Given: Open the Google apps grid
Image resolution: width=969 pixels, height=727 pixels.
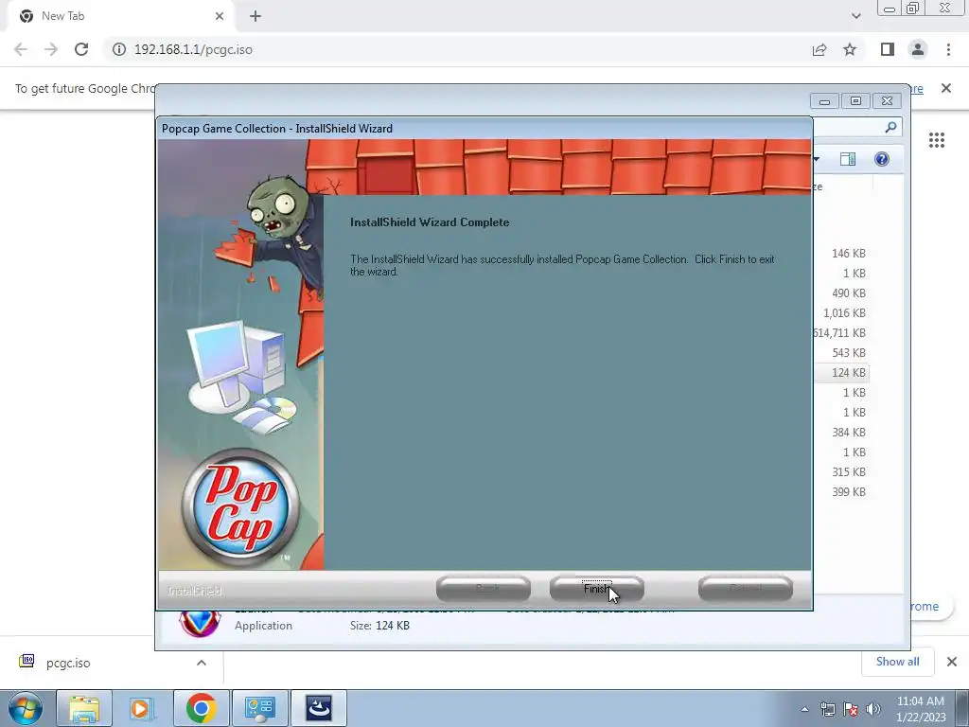Looking at the screenshot, I should pos(936,140).
